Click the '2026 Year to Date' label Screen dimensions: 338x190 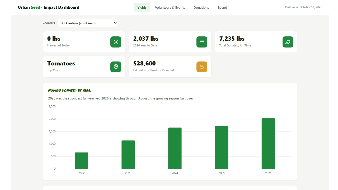tap(145, 45)
